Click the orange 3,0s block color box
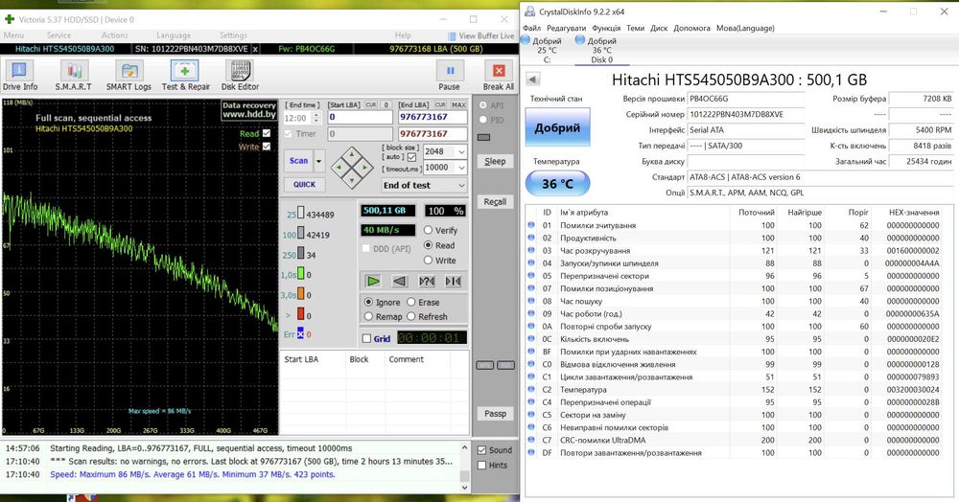 click(x=300, y=294)
